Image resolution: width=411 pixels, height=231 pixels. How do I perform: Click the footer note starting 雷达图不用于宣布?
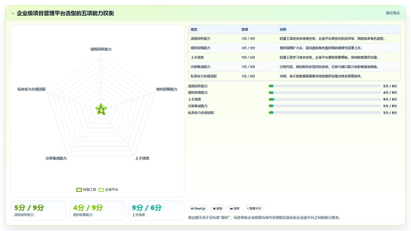265,218
